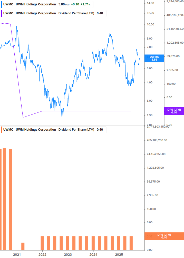Click the 2024 label on time axis
184x258 pixels.
click(x=93, y=254)
